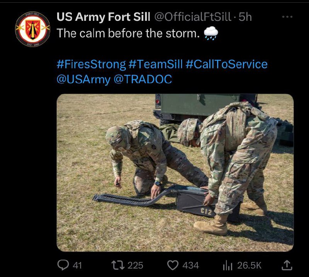Viewport: 309px width, 277px height.
Task: Visit the @USArmy mention
Action: 83,79
